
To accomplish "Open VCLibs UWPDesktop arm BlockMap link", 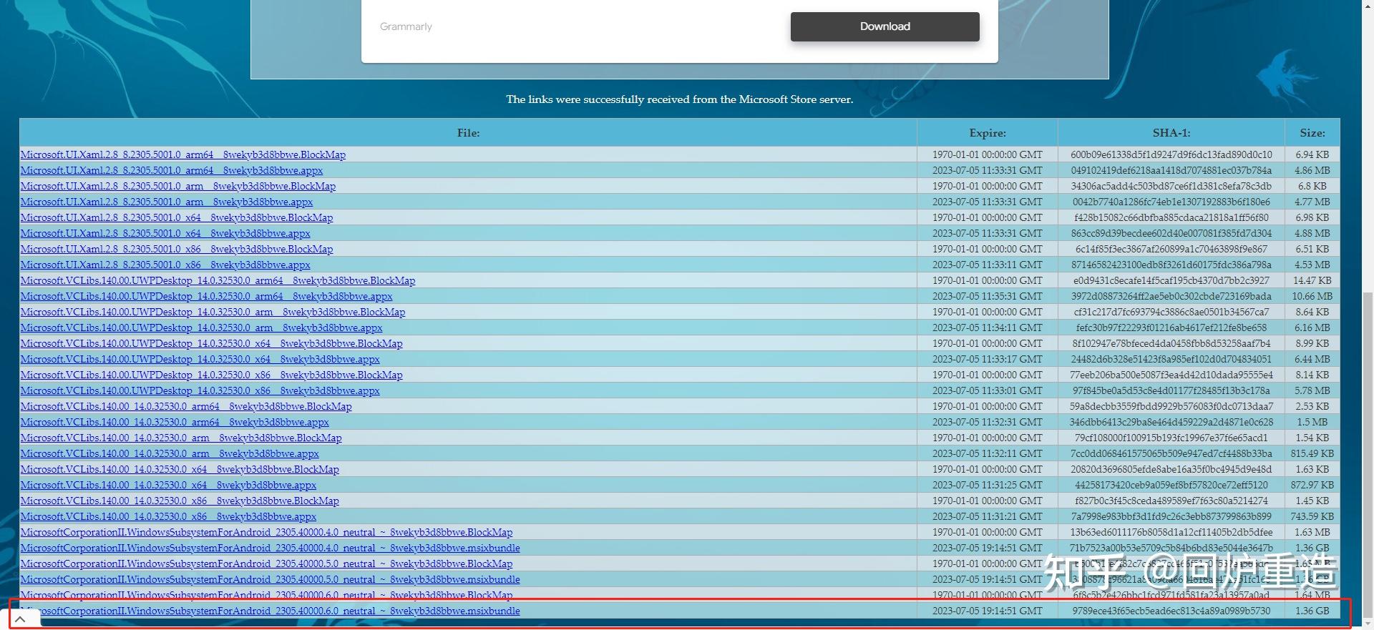I will click(x=213, y=312).
